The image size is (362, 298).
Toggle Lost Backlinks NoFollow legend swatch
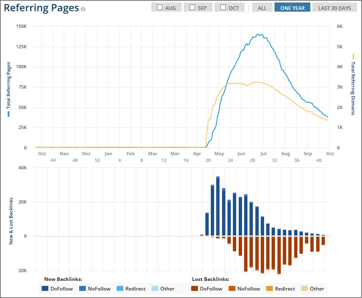[232, 288]
